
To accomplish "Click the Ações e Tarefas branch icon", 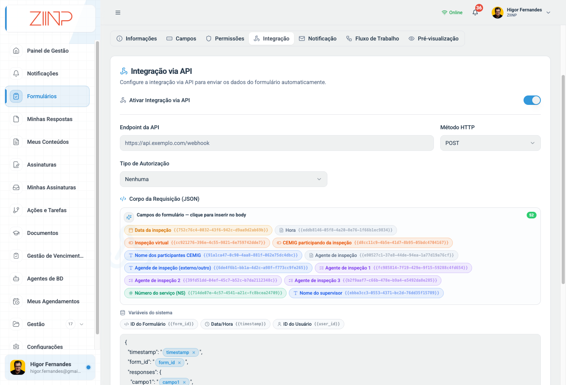I will tap(16, 210).
